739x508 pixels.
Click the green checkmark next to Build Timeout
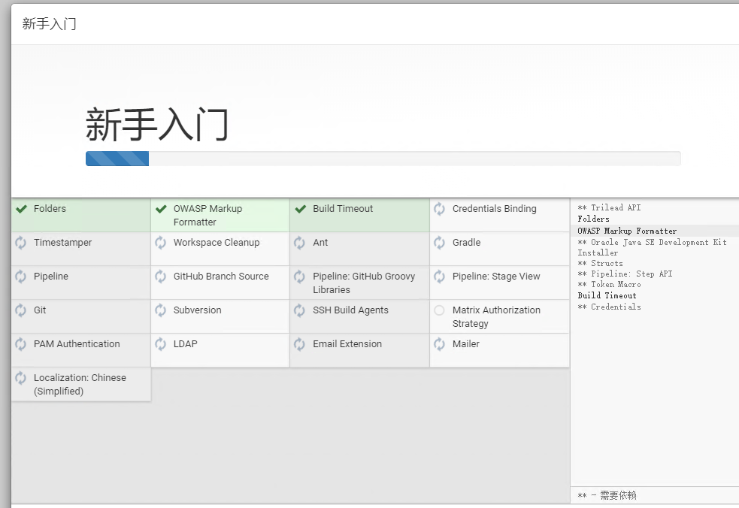coord(301,209)
